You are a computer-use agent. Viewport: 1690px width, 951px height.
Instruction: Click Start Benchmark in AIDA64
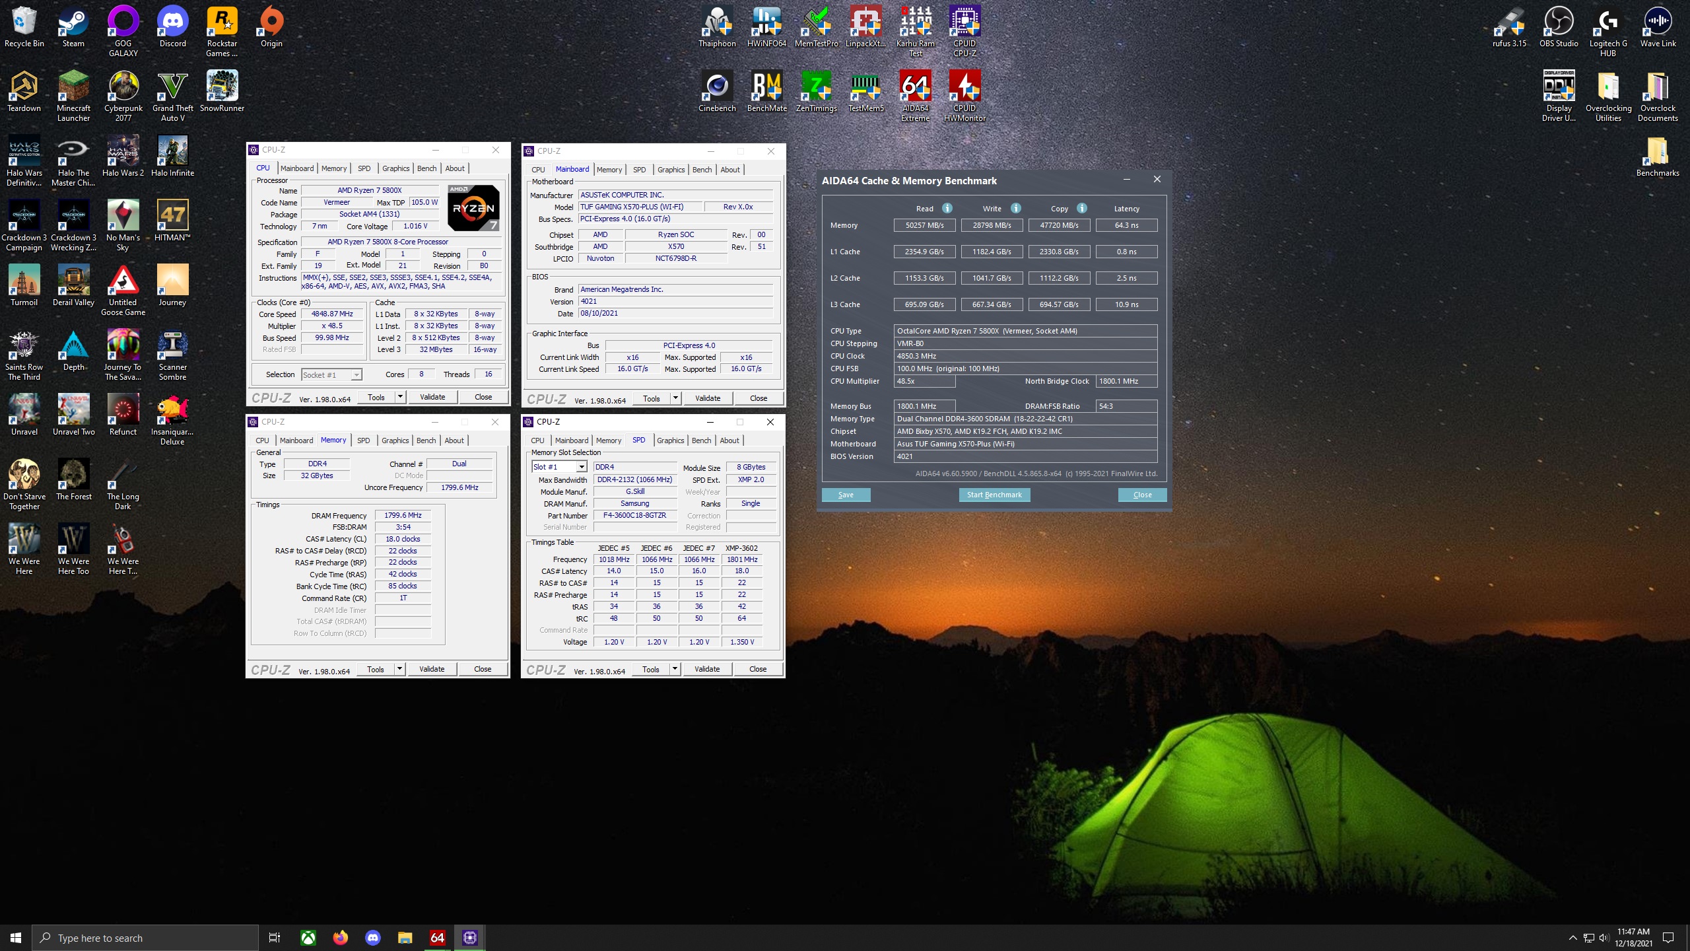pyautogui.click(x=994, y=495)
